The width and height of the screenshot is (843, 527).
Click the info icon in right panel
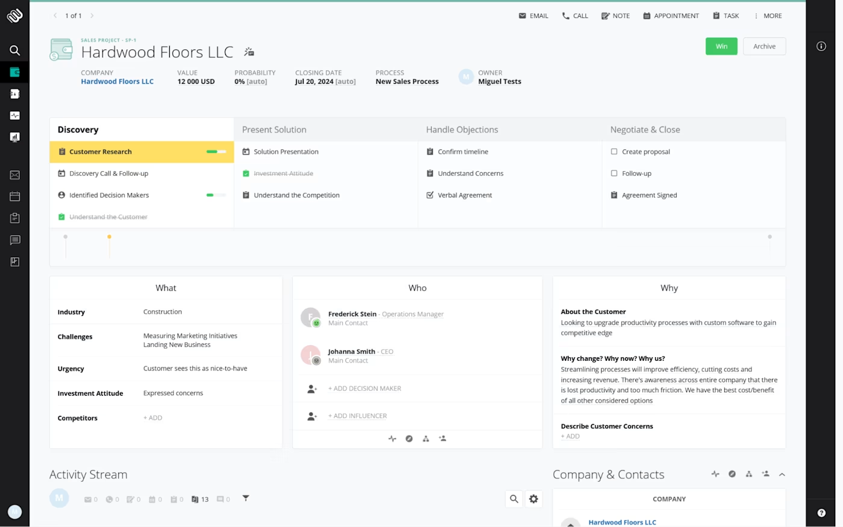click(x=821, y=46)
